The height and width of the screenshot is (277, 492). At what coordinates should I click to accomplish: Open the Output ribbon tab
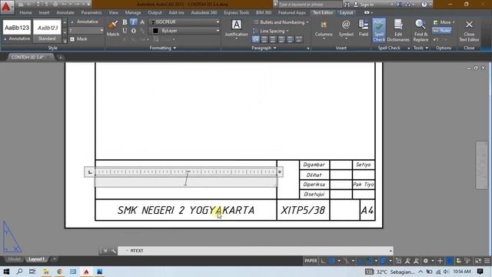point(155,12)
